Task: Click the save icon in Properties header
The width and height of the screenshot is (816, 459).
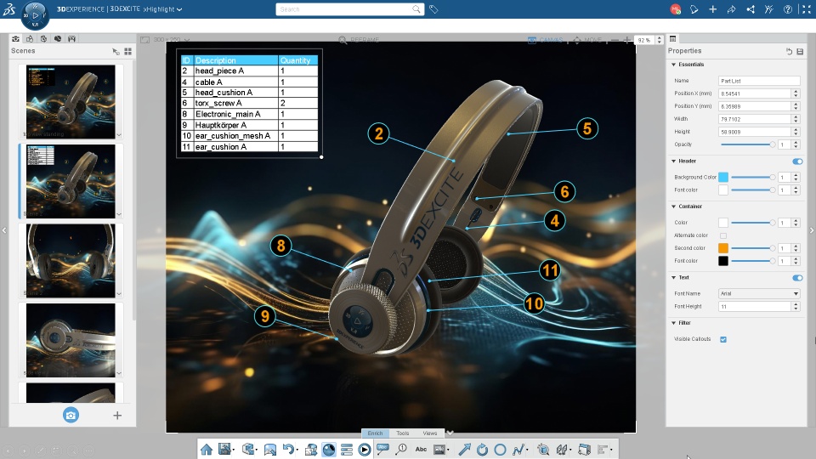Action: (x=800, y=51)
